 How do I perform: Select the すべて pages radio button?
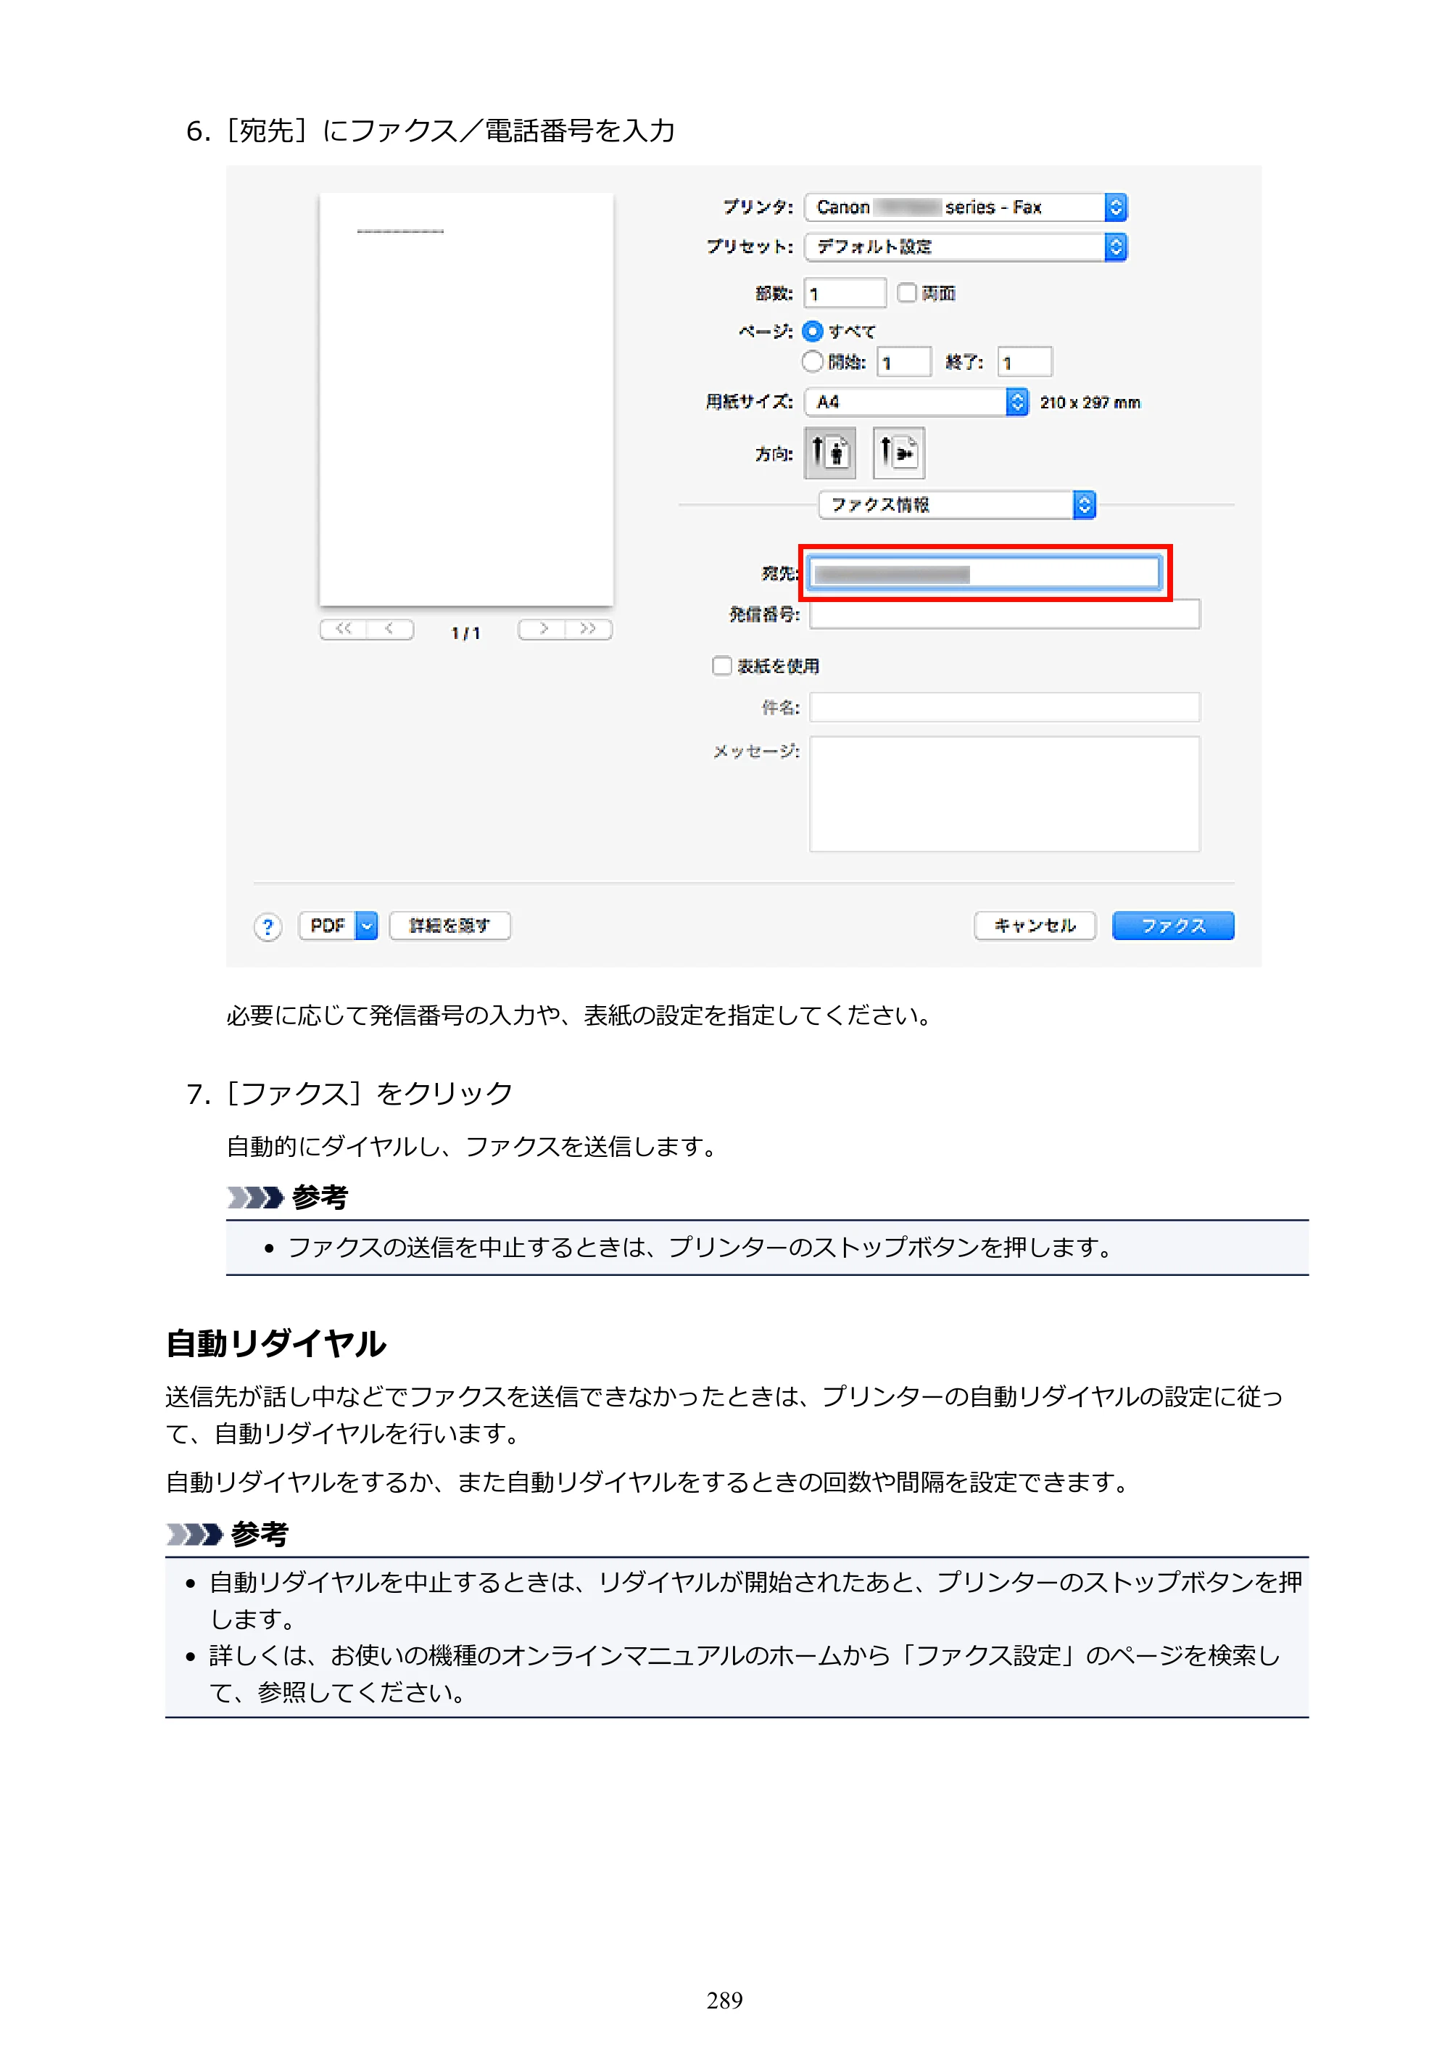812,331
